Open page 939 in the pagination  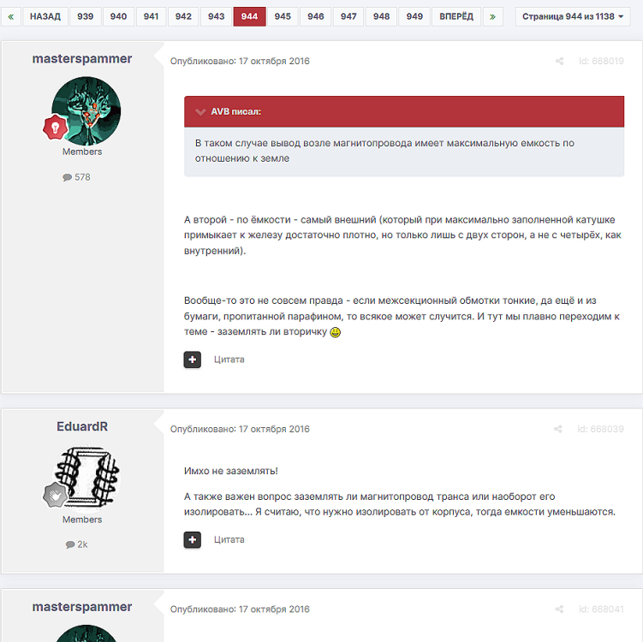[x=86, y=17]
